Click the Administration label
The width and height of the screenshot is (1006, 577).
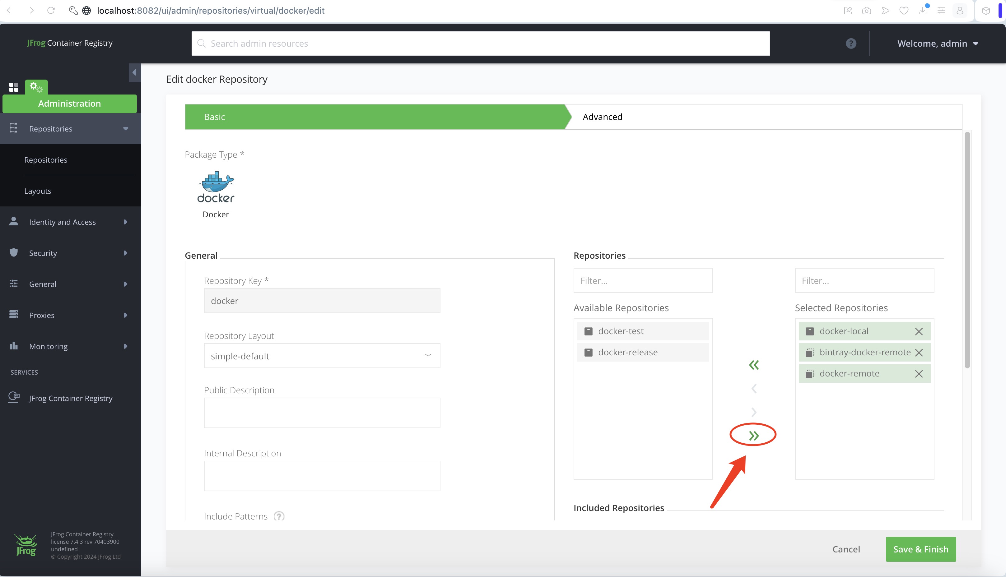pyautogui.click(x=69, y=104)
